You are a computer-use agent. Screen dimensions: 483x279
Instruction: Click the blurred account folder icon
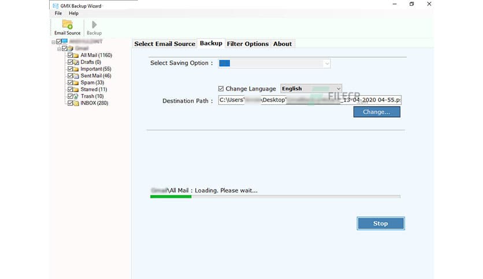coord(70,48)
